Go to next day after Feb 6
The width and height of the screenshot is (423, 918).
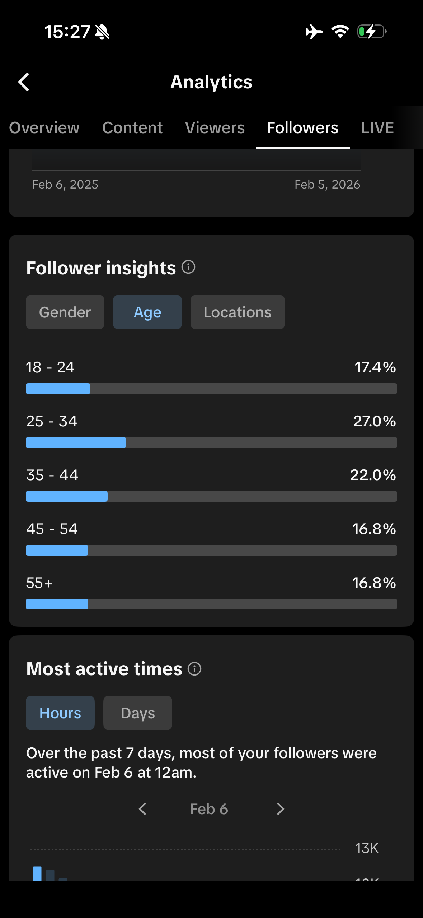coord(281,809)
